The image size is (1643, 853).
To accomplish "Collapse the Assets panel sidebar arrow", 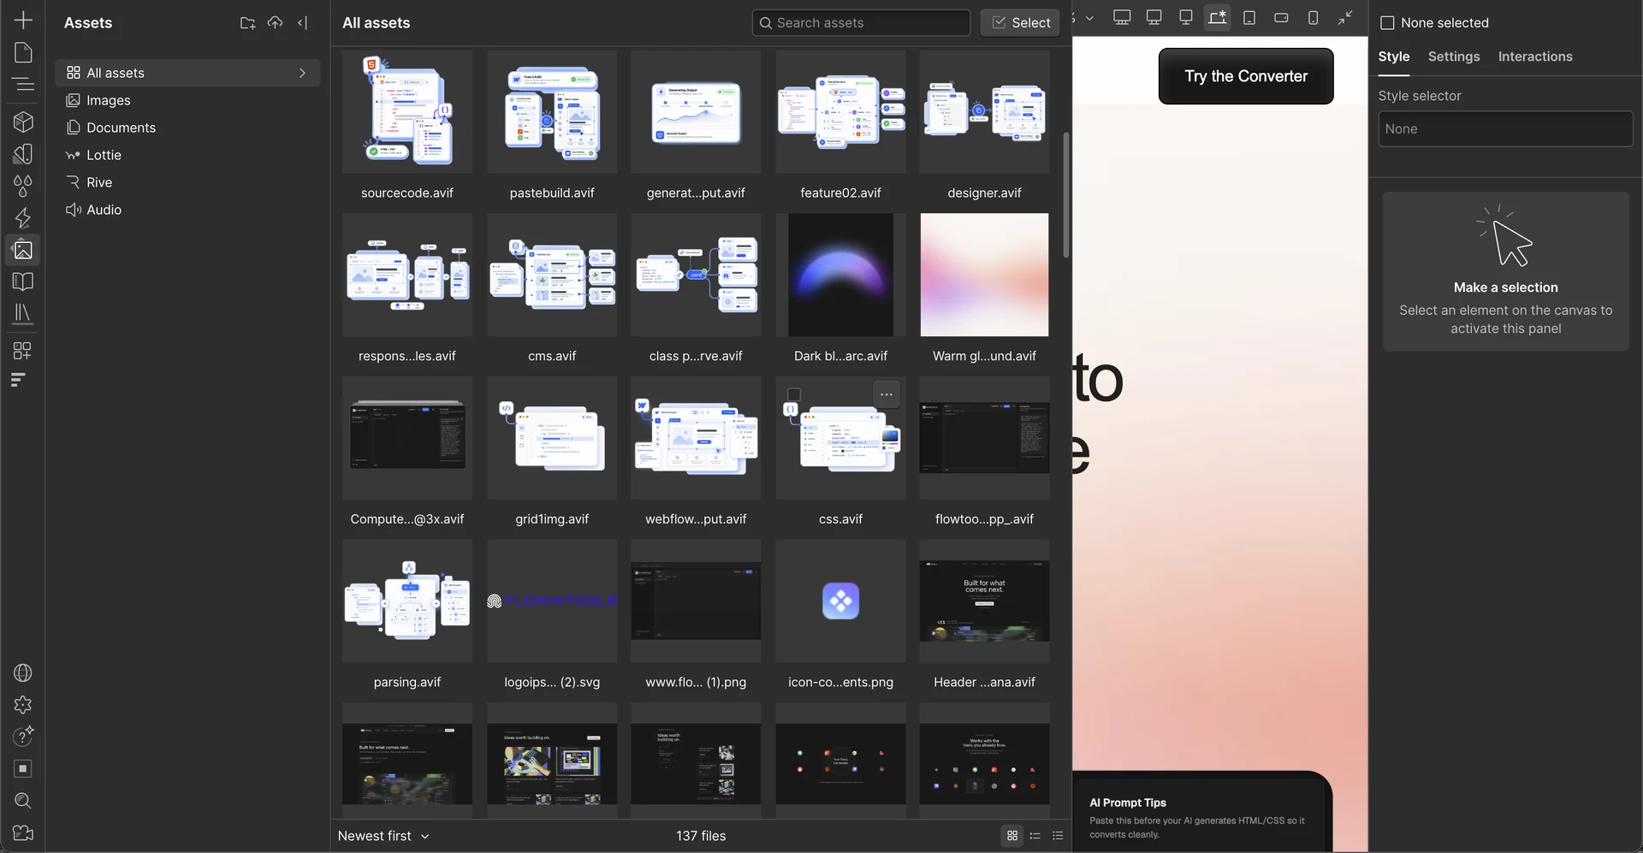I will [x=302, y=23].
